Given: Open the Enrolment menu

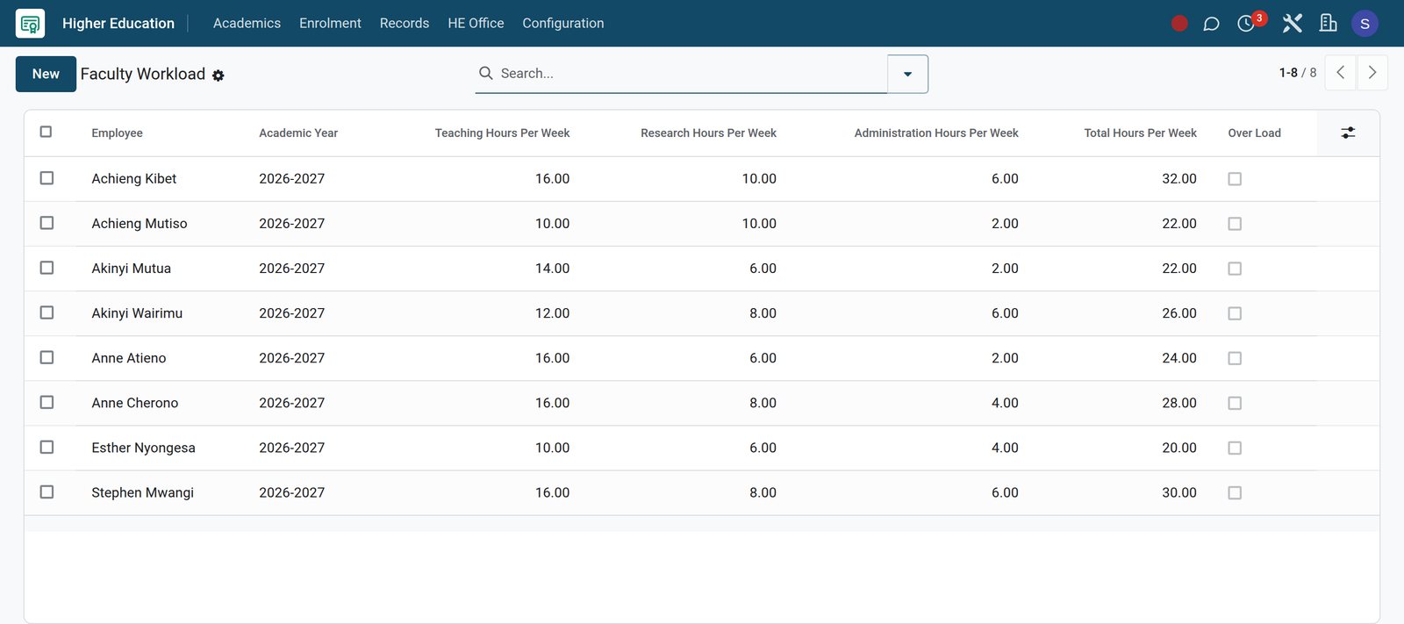Looking at the screenshot, I should (330, 24).
